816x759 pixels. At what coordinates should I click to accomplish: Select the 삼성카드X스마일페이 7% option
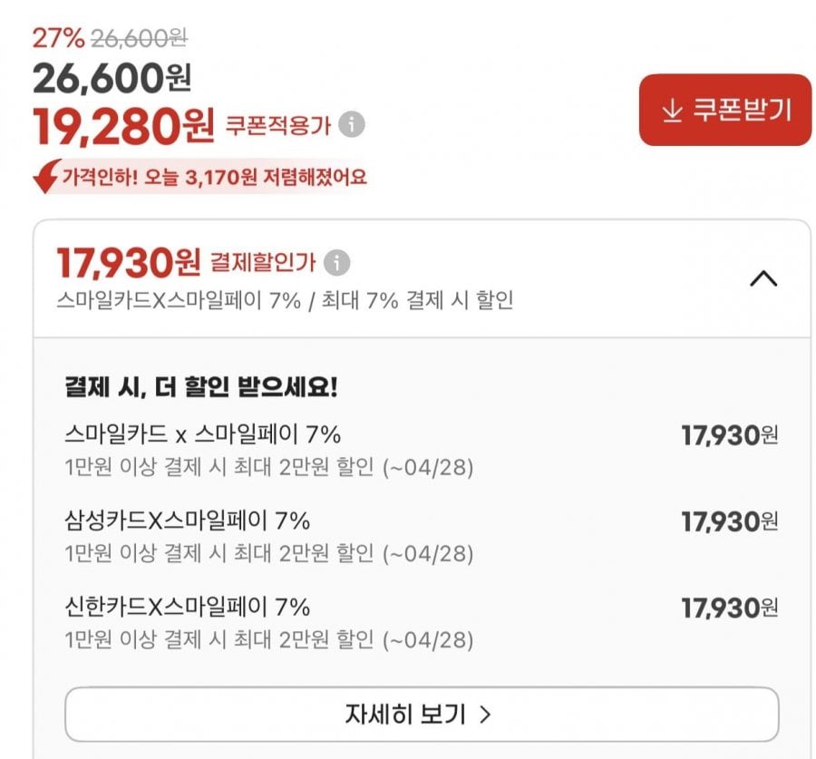tap(188, 521)
